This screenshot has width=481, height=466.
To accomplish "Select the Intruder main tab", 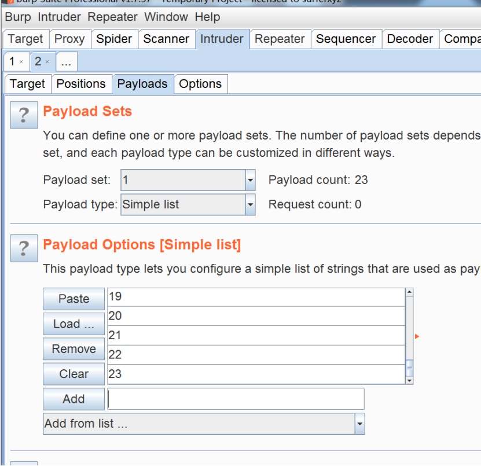I will [222, 39].
